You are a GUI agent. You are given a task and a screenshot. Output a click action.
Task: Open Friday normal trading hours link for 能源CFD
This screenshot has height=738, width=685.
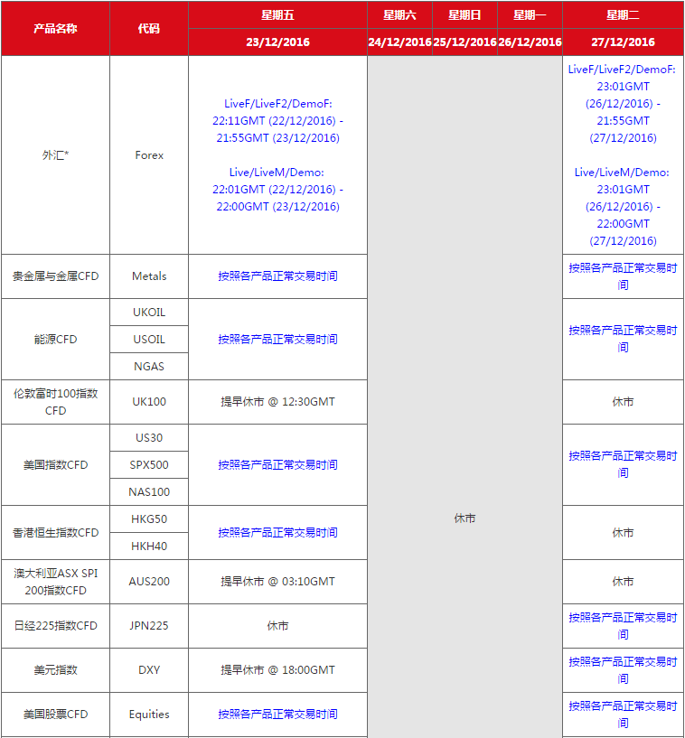277,340
